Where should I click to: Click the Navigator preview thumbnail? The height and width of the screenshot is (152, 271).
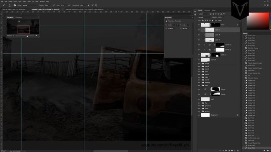(23, 26)
